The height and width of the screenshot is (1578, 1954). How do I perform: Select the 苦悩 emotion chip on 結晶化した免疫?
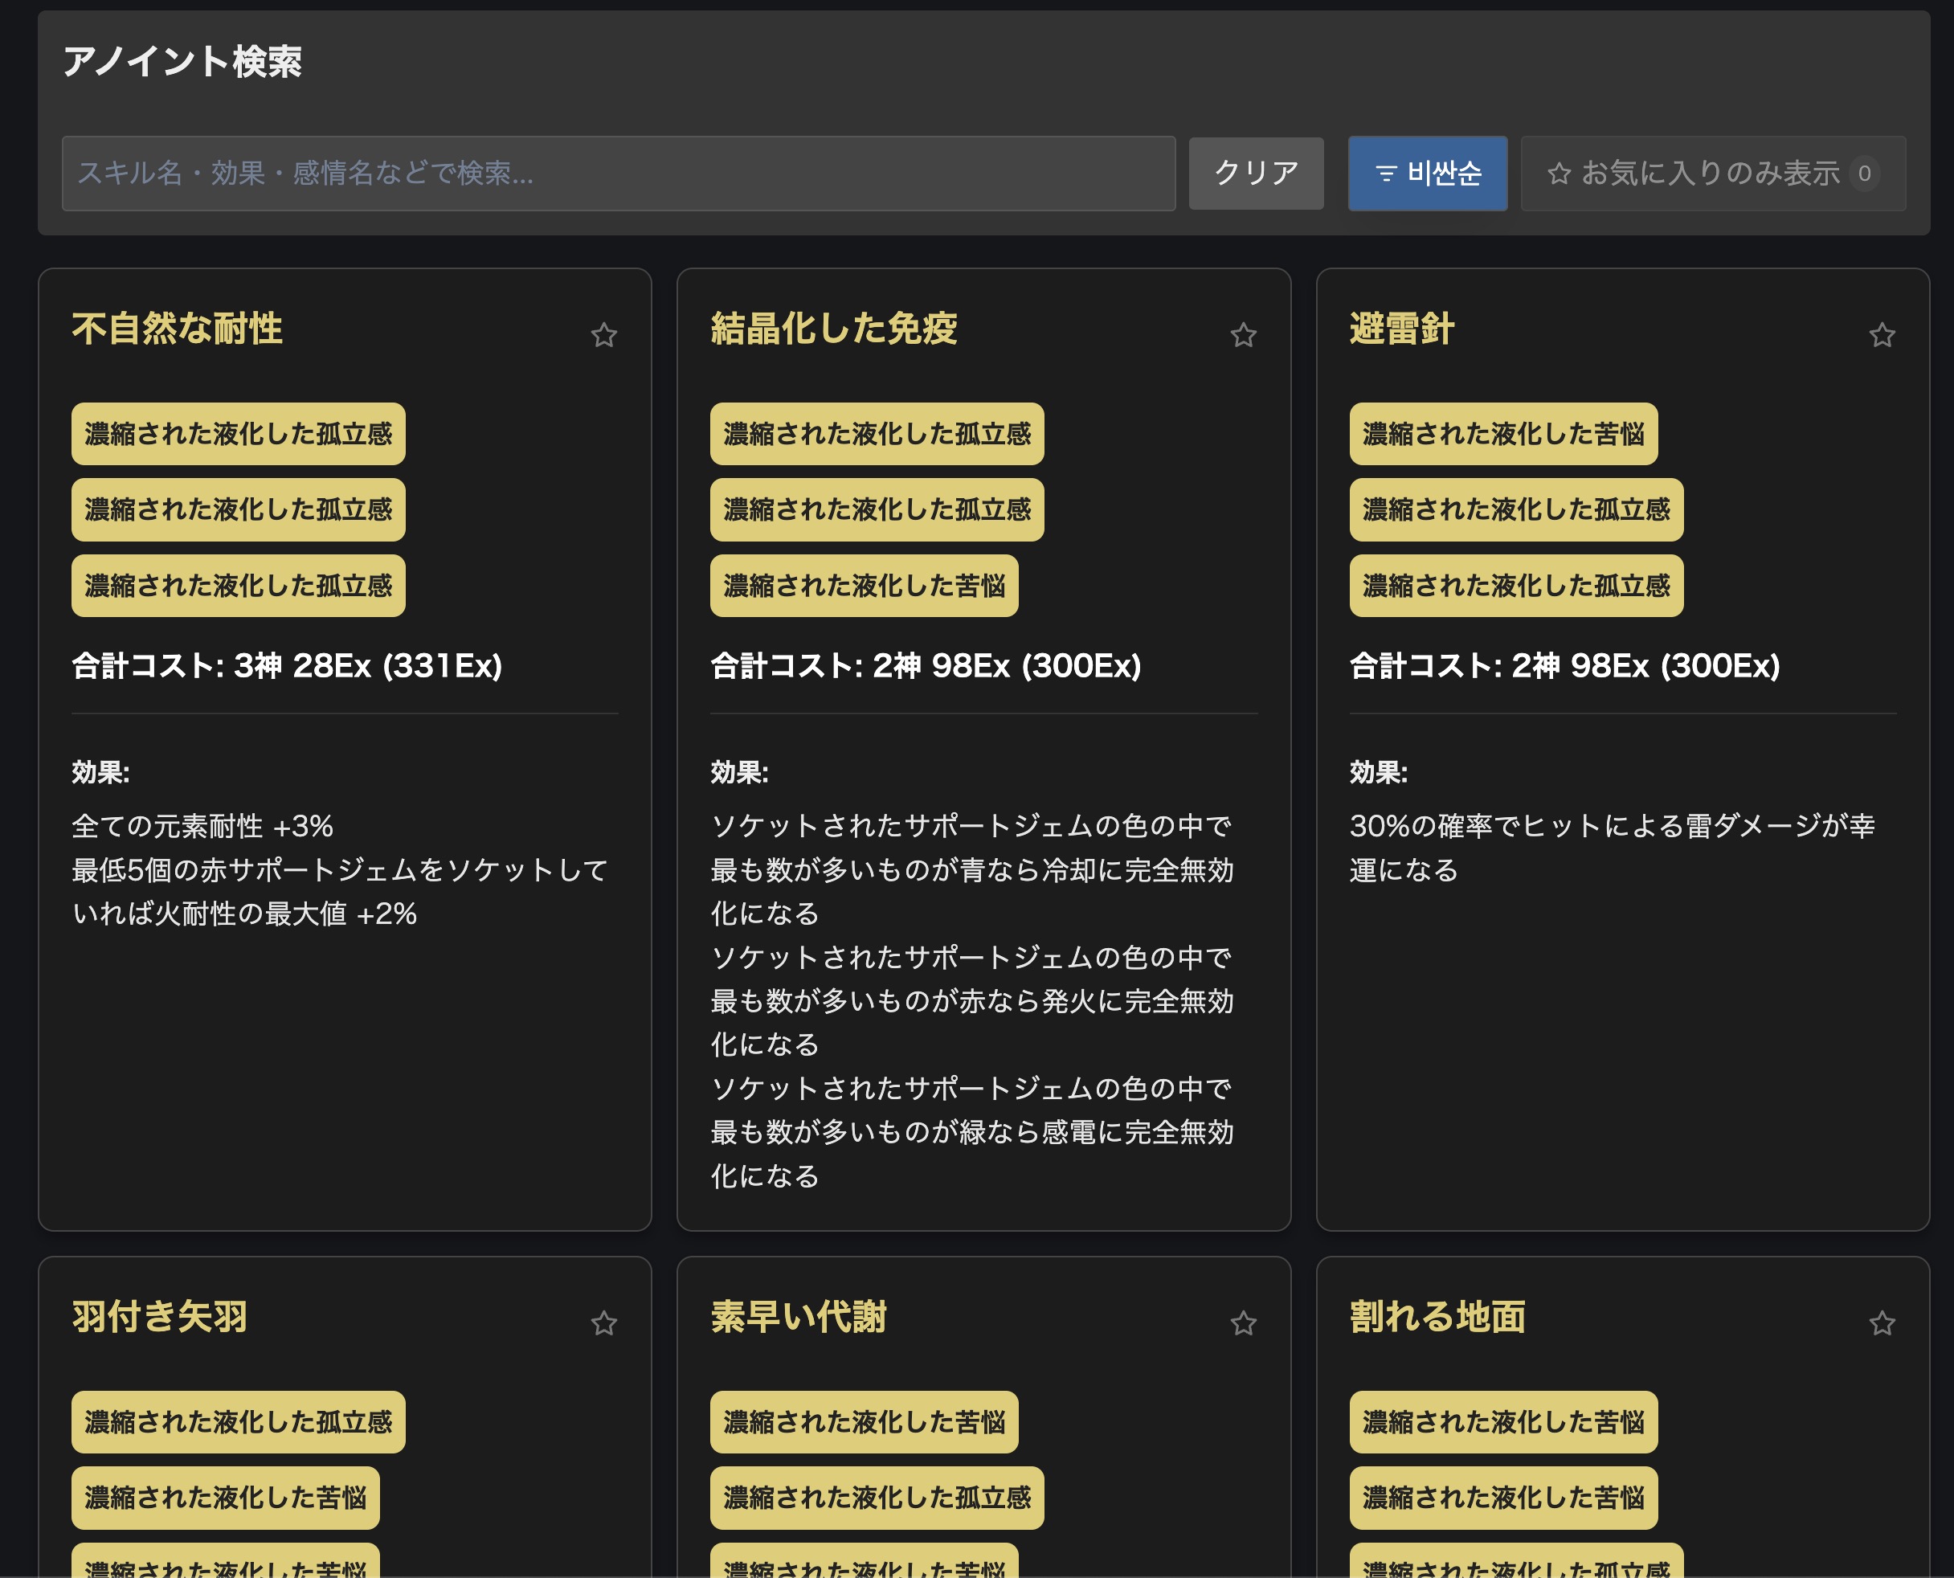tap(864, 587)
